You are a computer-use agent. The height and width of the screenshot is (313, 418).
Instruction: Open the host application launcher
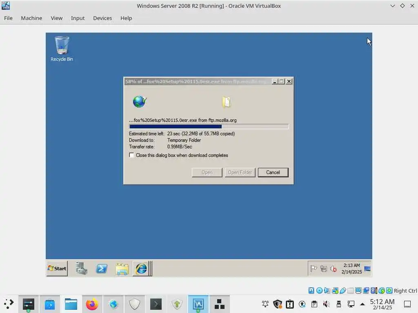click(x=9, y=304)
